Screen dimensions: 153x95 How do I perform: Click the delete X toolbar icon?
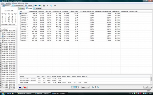47,6
